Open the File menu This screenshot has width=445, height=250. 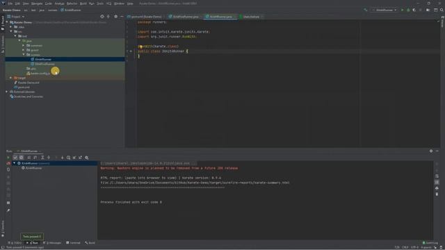tap(10, 3)
